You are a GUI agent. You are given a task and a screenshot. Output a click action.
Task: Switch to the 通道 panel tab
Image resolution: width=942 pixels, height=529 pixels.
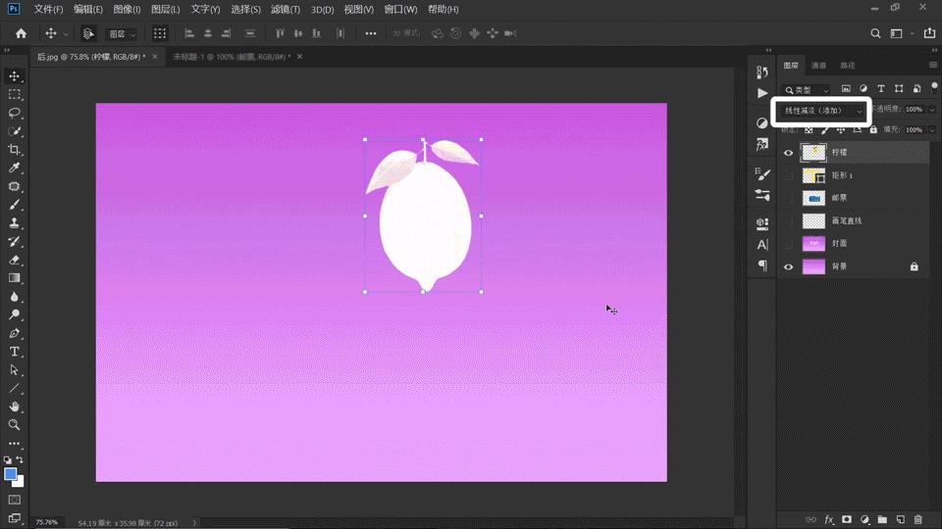(818, 66)
